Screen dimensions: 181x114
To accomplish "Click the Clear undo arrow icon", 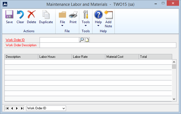I will coord(20,15).
